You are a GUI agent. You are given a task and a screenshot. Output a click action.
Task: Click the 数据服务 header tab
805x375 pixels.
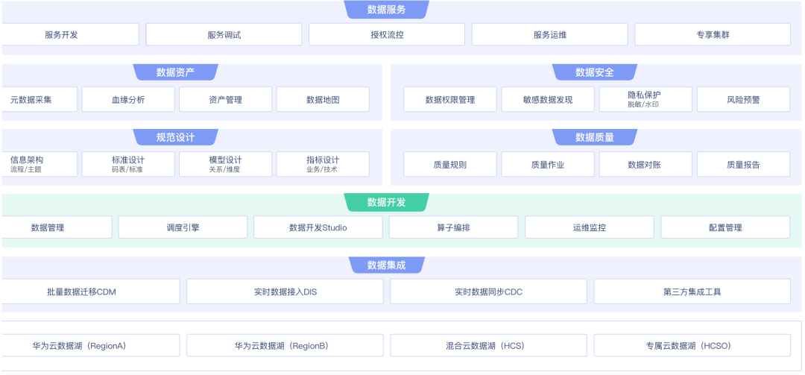386,10
